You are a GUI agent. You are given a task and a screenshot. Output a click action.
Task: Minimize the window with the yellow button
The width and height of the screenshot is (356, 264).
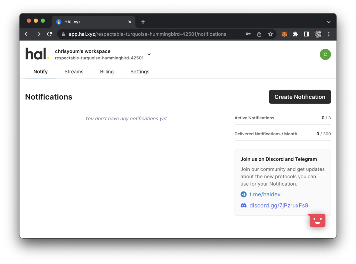tap(36, 21)
